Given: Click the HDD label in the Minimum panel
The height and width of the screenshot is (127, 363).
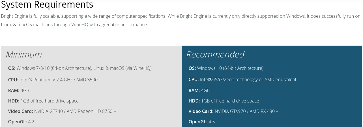Looking at the screenshot, I should (x=14, y=101).
